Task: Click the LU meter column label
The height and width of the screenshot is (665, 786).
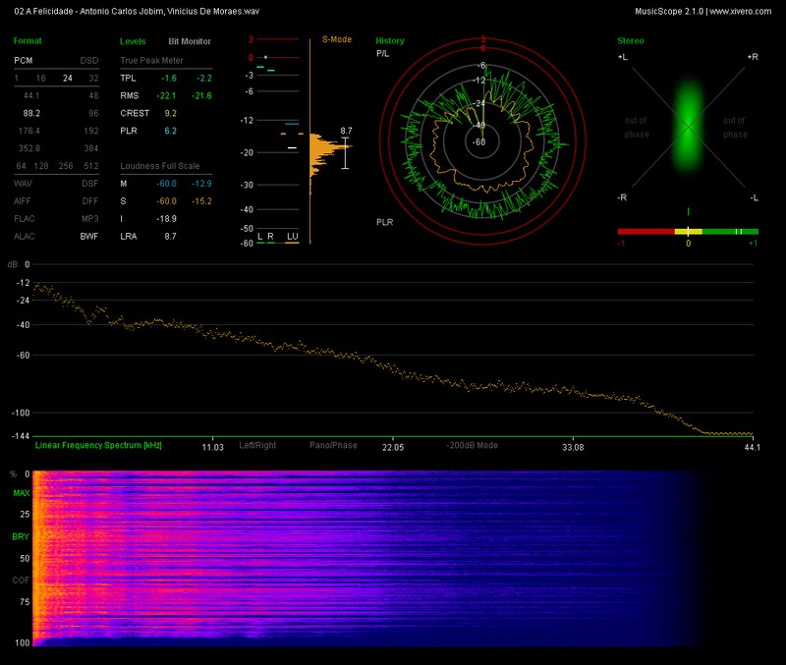Action: coord(292,237)
